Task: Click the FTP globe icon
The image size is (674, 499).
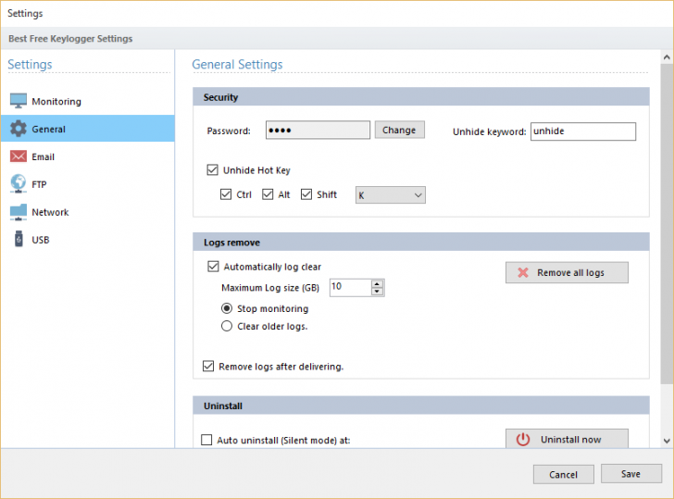Action: pyautogui.click(x=19, y=183)
